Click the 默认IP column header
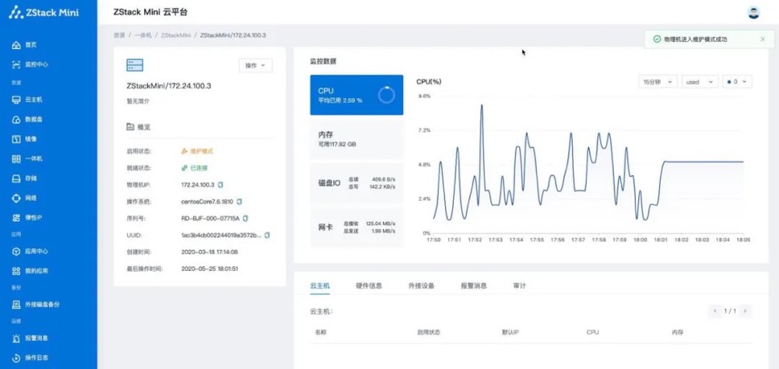The image size is (779, 369). (511, 332)
